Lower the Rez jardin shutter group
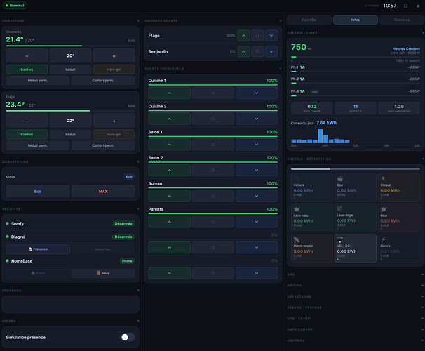 click(x=271, y=51)
